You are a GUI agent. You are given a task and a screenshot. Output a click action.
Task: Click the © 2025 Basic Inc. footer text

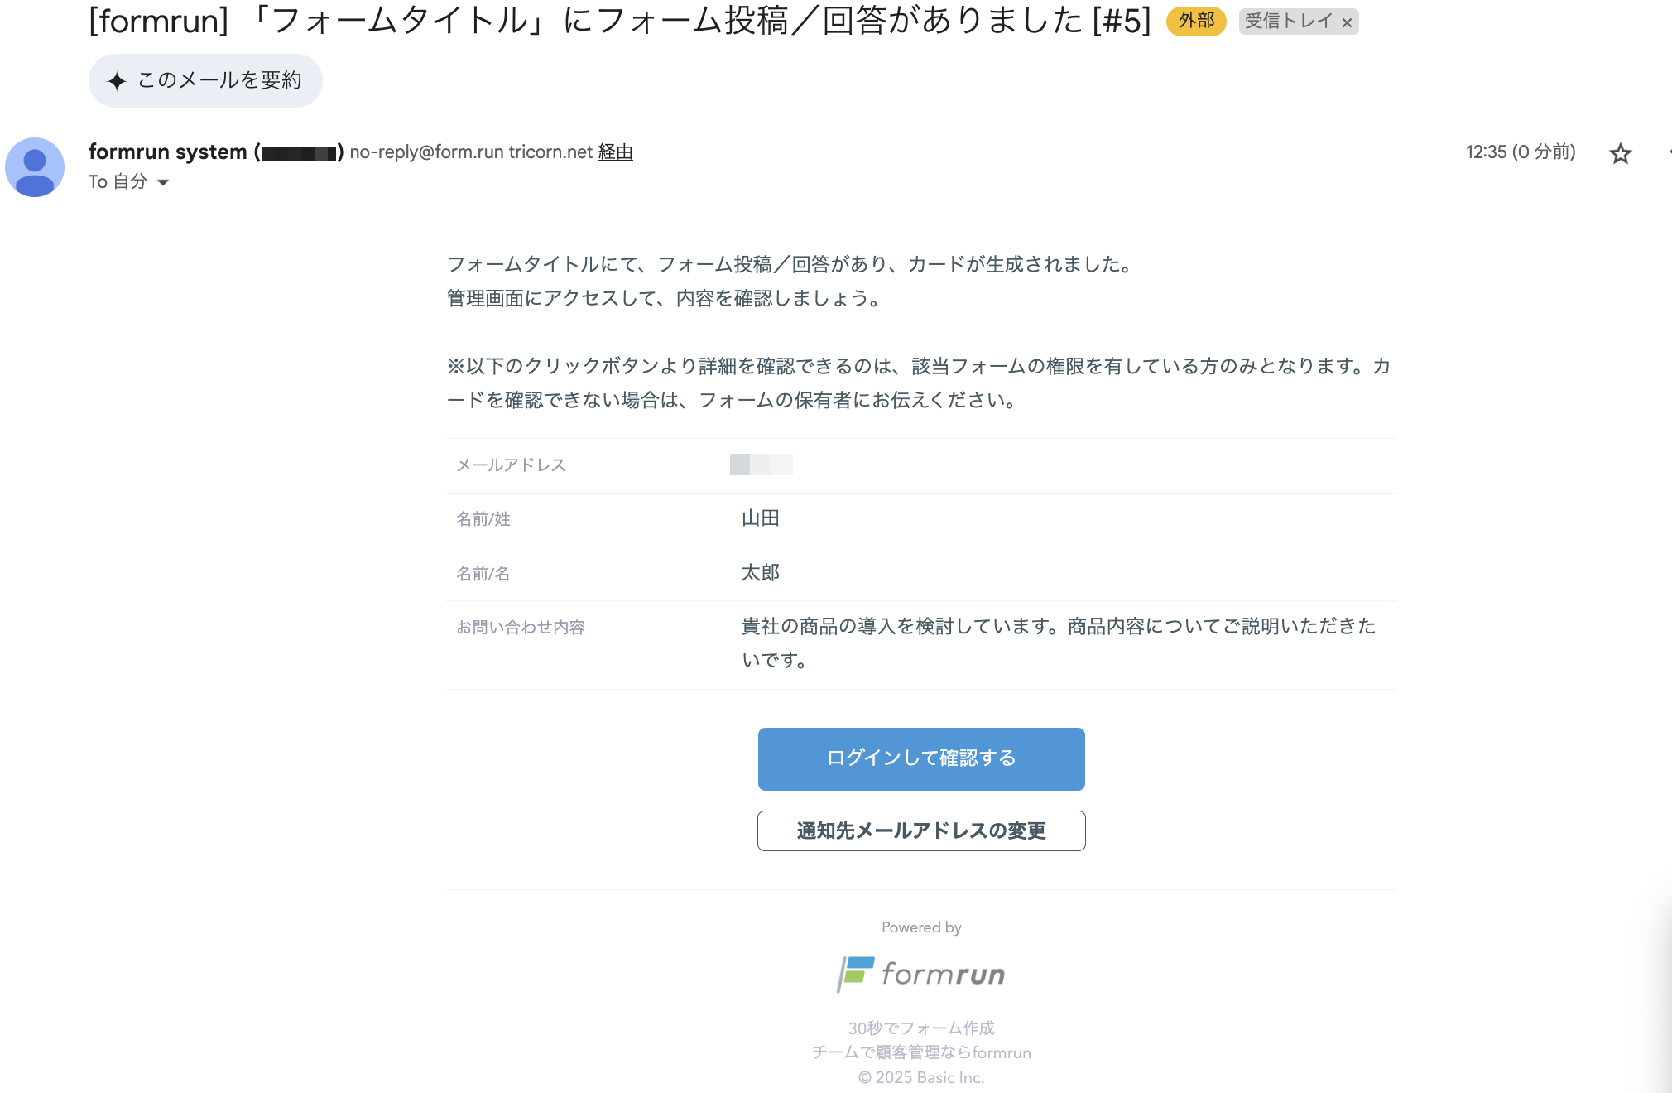coord(921,1077)
